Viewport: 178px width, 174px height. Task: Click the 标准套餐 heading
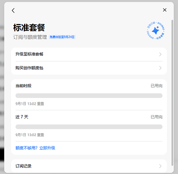[x=29, y=27]
